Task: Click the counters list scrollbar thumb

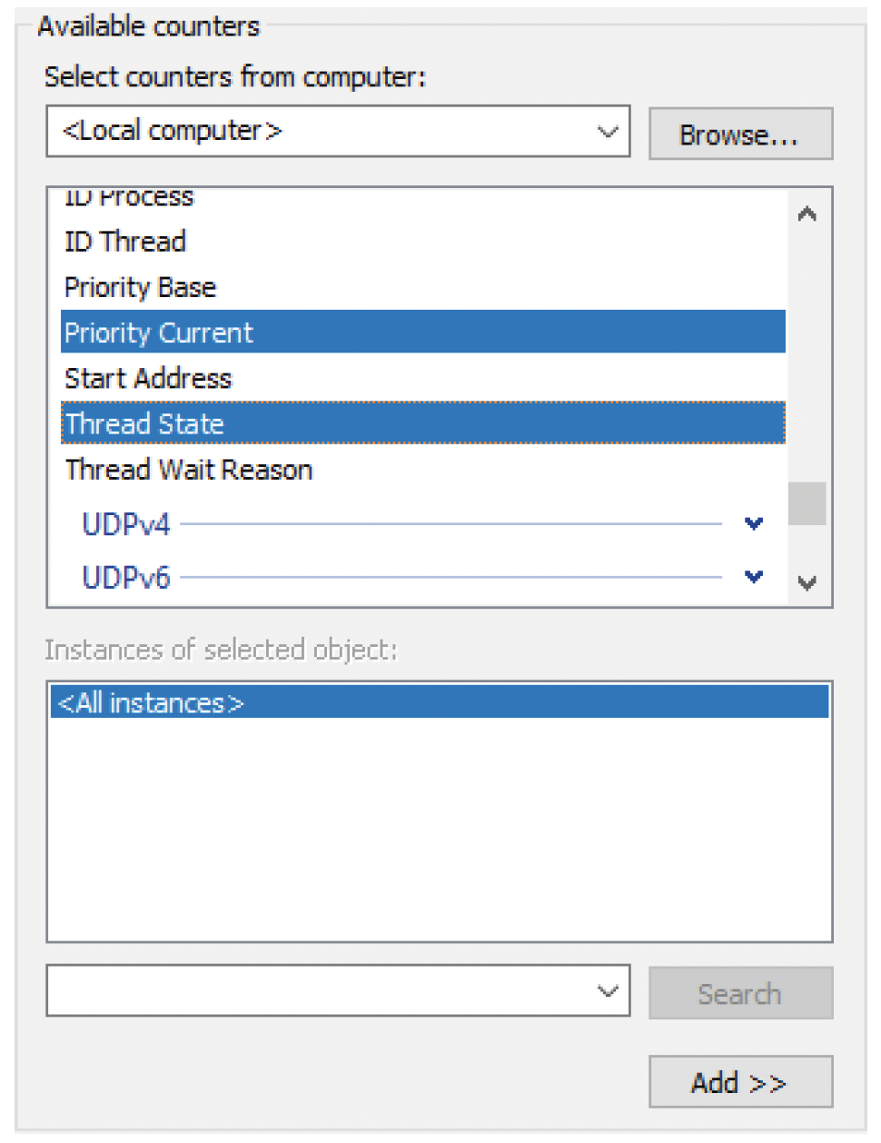Action: pos(807,503)
